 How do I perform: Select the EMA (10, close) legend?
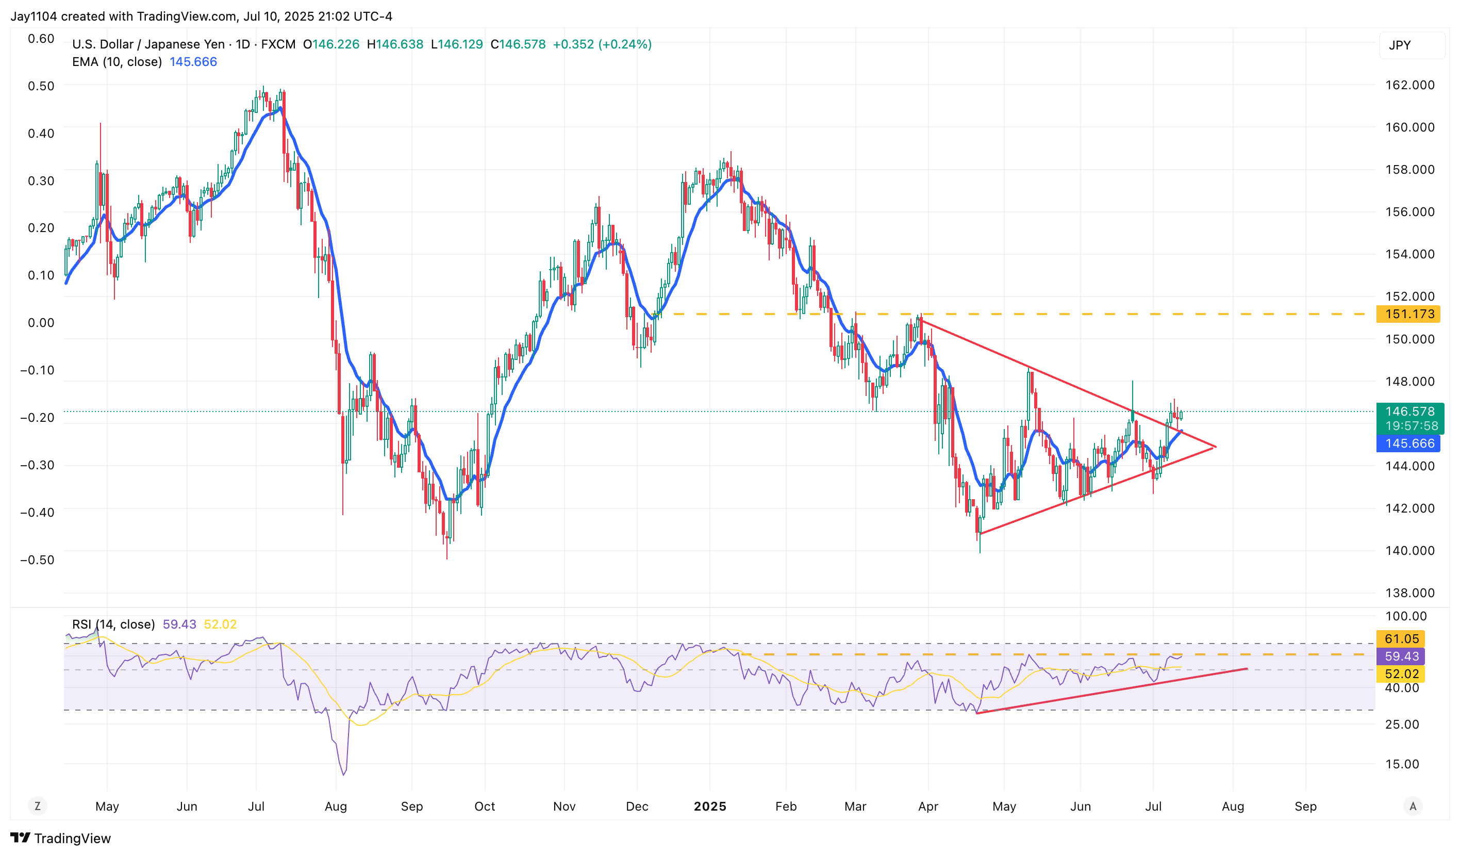[117, 61]
